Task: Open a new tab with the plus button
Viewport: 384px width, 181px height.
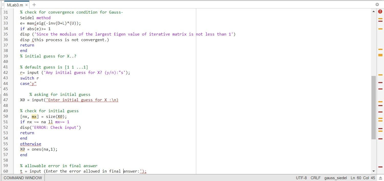Action: [x=34, y=5]
